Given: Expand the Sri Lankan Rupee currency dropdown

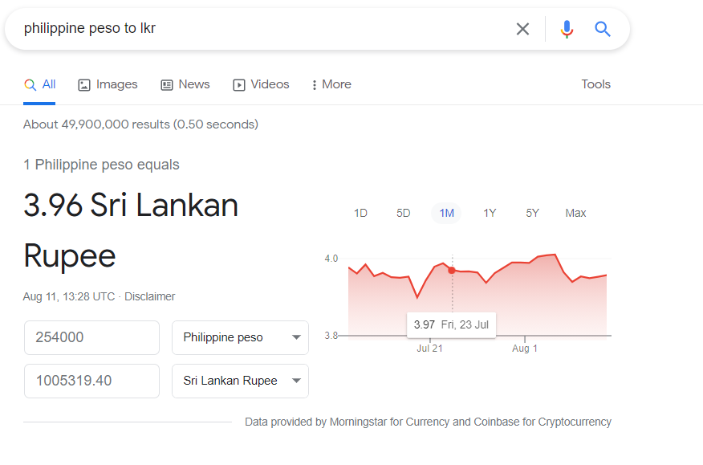Looking at the screenshot, I should [240, 381].
